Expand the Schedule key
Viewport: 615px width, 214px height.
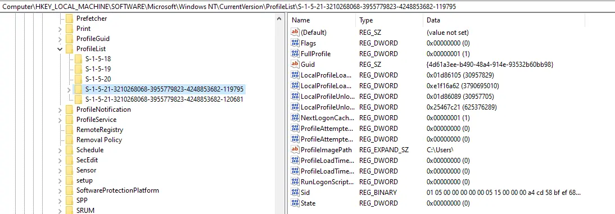60,150
